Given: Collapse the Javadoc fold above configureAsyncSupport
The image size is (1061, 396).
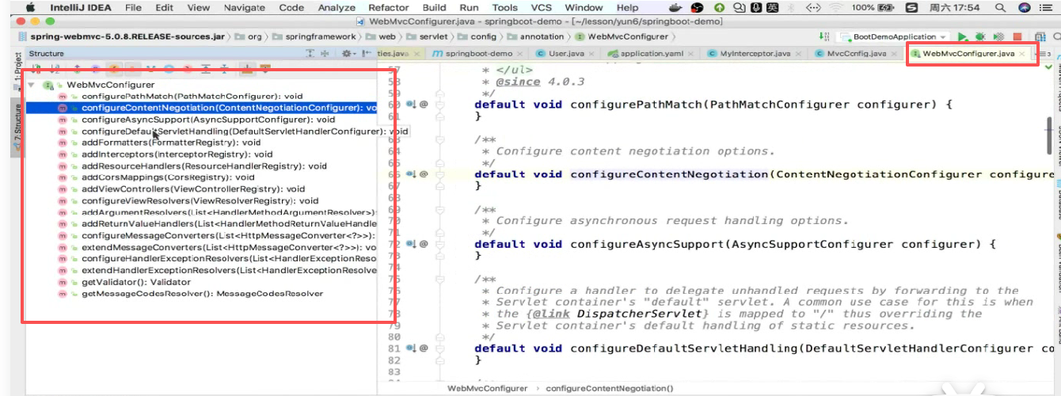Looking at the screenshot, I should click(439, 208).
